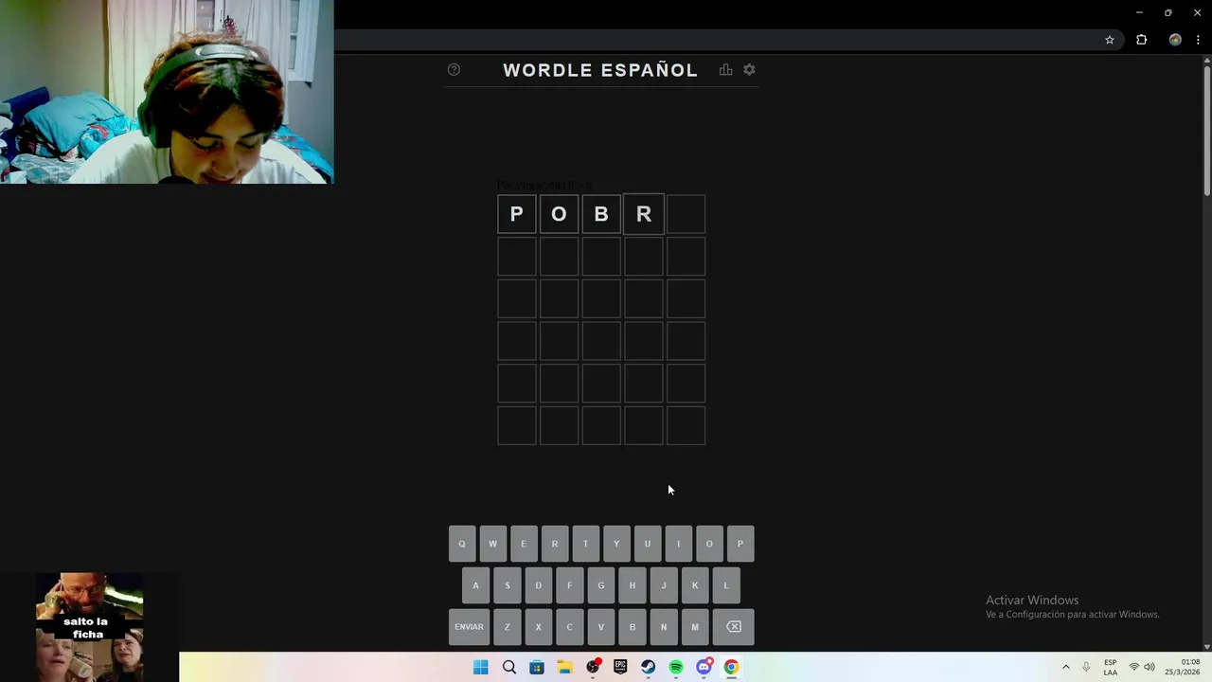1212x682 pixels.
Task: Launch Microsoft Store from the taskbar
Action: point(537,668)
